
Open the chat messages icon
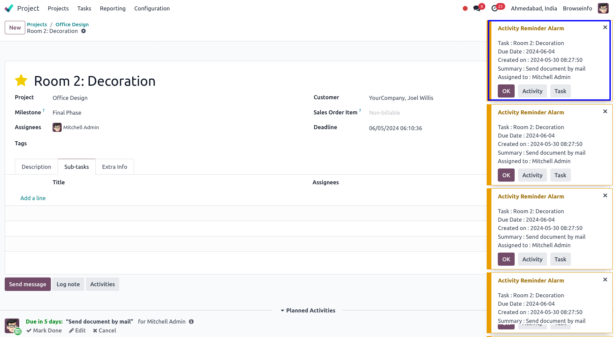(x=477, y=8)
